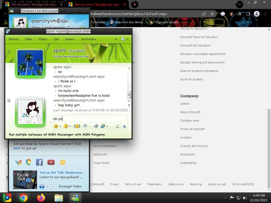Screen dimensions: 271x203
Task: Open the 'About Microsoft' link
Action: 190,112
